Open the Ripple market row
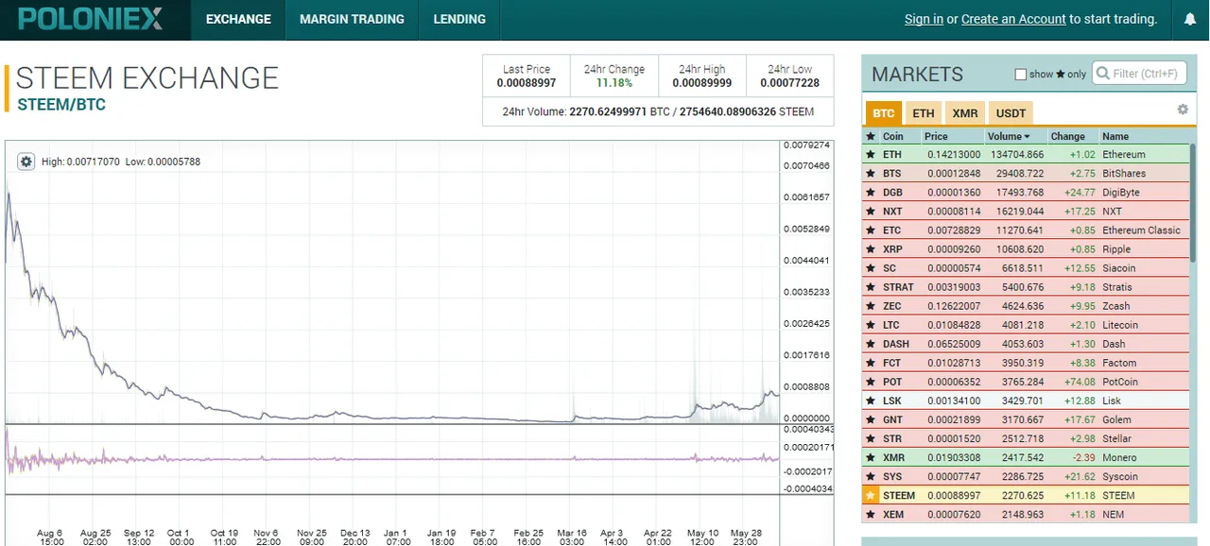The height and width of the screenshot is (546, 1210). (1026, 249)
